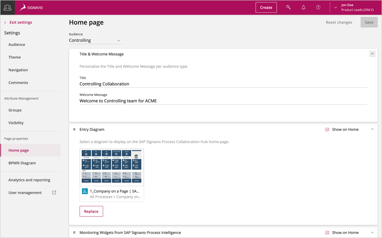This screenshot has height=238, width=382.
Task: Select Theme in the Settings sidebar
Action: (x=14, y=57)
